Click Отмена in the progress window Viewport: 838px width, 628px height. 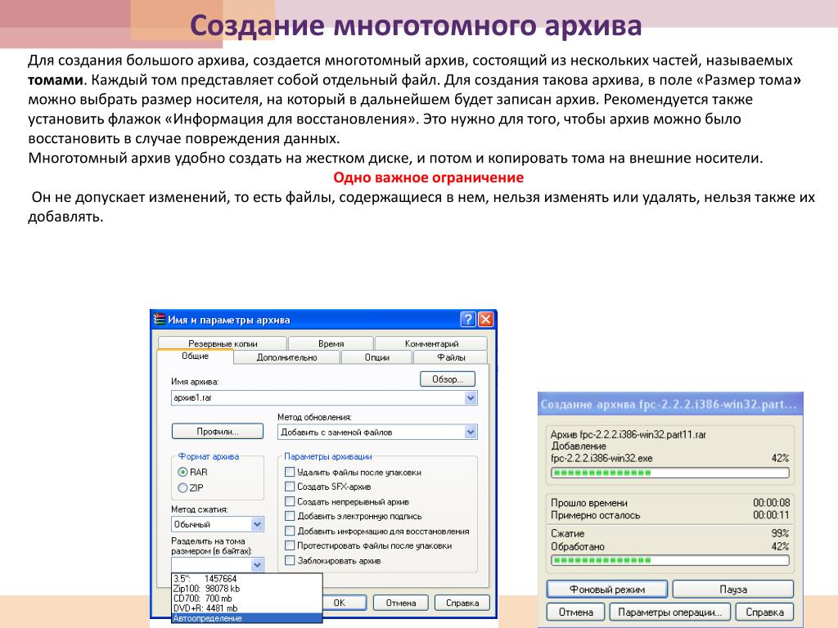tap(575, 612)
